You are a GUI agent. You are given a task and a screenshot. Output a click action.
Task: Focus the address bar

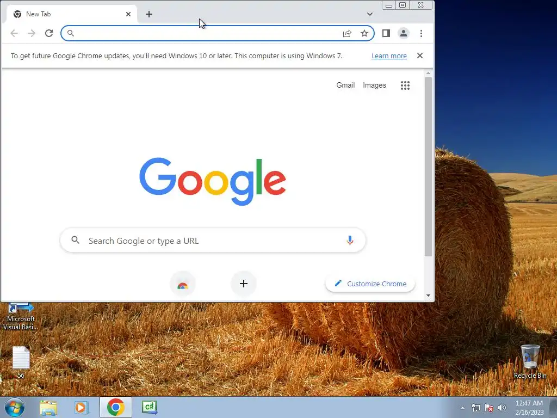218,33
